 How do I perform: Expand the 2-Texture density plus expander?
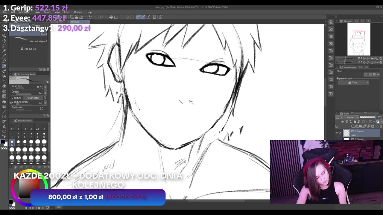(11, 103)
